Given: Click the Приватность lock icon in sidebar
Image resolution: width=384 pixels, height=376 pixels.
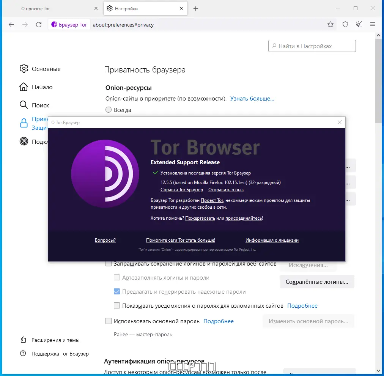Looking at the screenshot, I should tap(24, 123).
